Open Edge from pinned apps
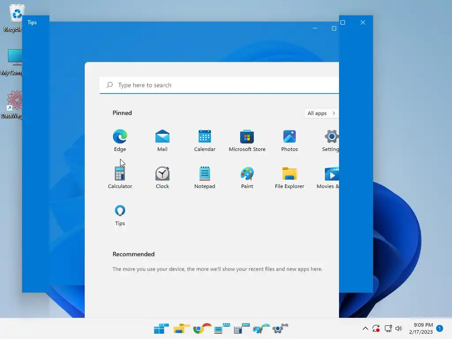The width and height of the screenshot is (452, 339). click(120, 140)
